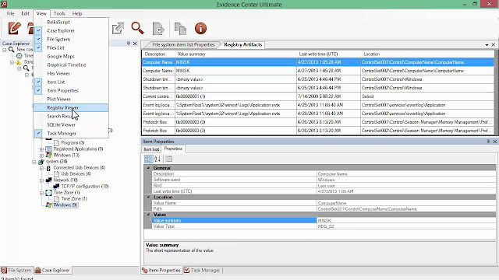Select SQLite Viewer from View menu
This screenshot has width=499, height=280.
(71, 124)
